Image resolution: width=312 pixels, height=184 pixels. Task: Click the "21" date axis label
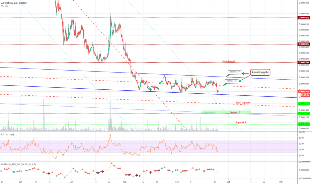[2, 182]
